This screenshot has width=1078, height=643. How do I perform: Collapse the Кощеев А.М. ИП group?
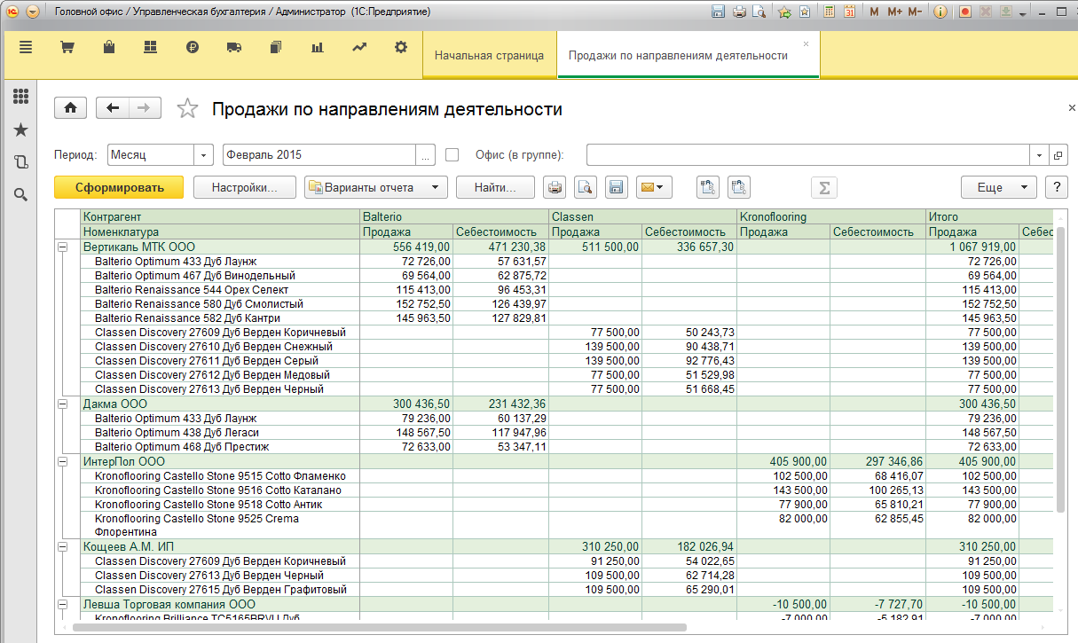63,547
